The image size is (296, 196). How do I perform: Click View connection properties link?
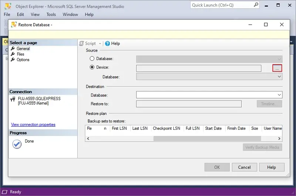(x=33, y=125)
